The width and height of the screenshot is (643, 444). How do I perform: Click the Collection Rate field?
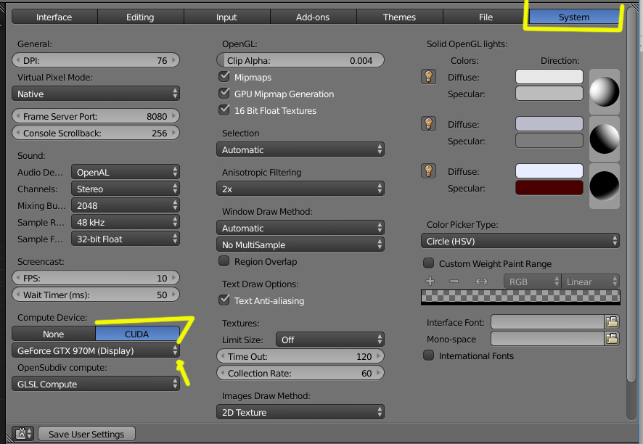pos(300,373)
